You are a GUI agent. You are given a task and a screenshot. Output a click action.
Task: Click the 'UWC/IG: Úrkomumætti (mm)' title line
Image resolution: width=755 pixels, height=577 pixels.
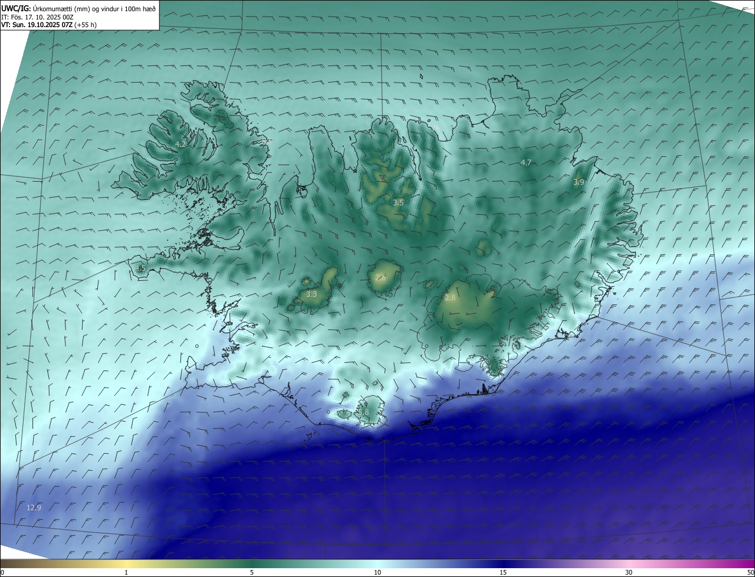point(79,8)
